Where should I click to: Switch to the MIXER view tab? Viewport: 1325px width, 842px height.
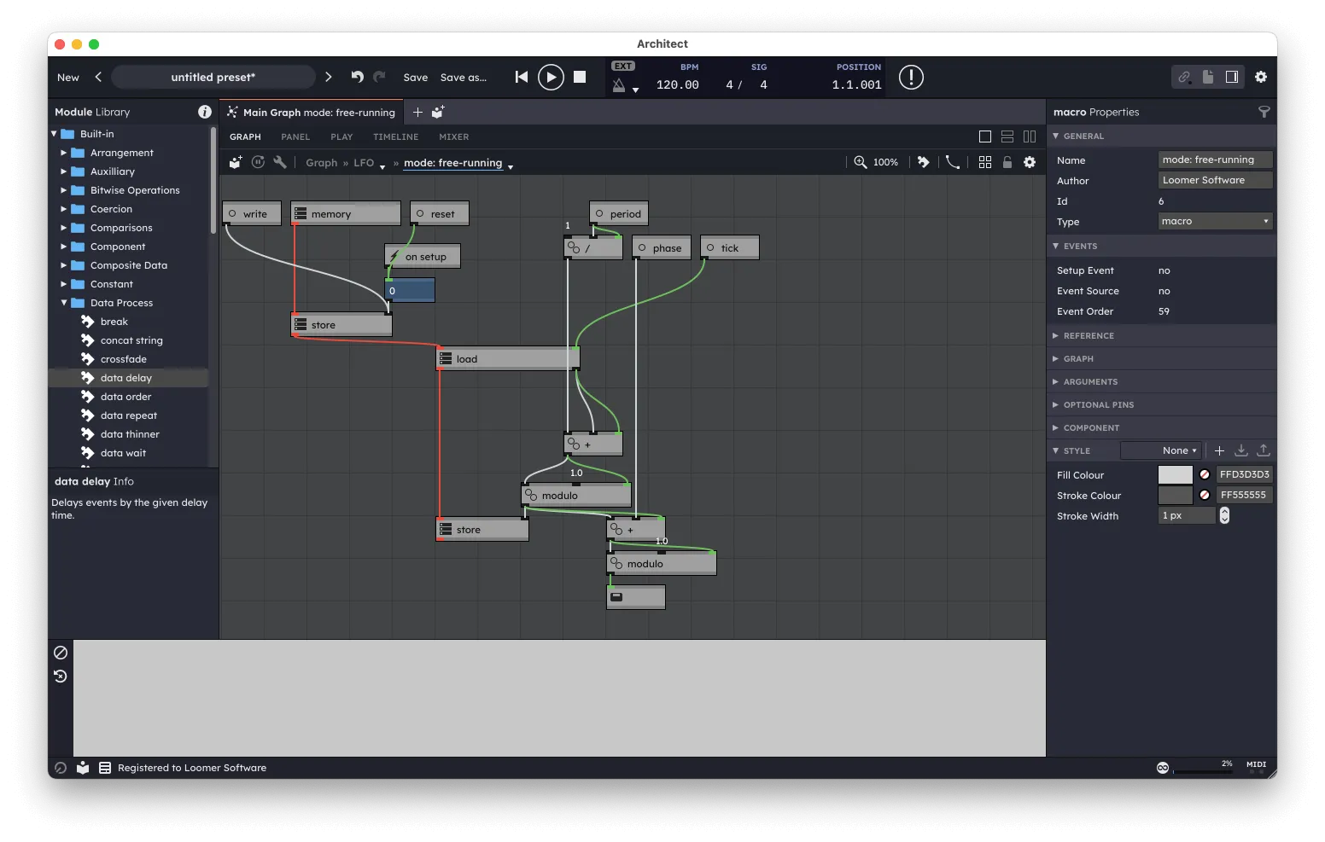(454, 136)
